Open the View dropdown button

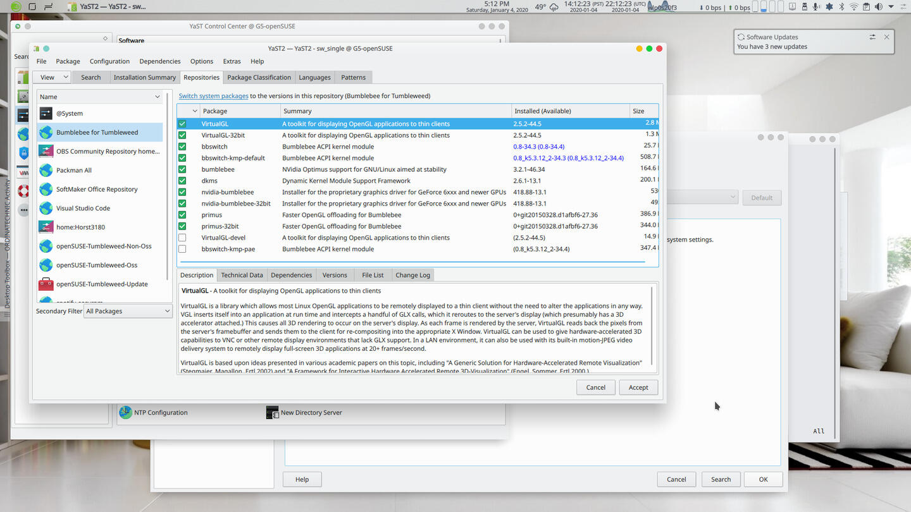coord(53,77)
